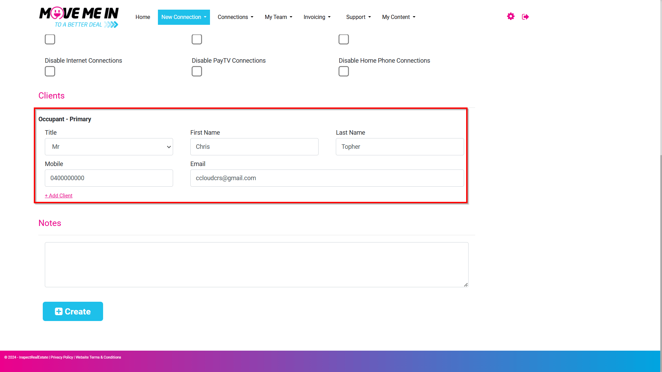The image size is (662, 372).
Task: Focus the Notes text area
Action: (x=257, y=265)
